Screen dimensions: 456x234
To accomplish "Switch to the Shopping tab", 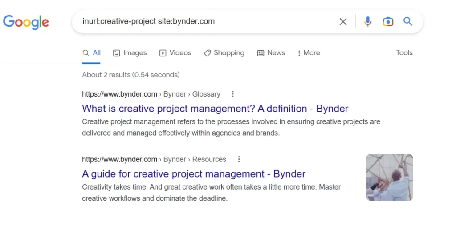I will [224, 53].
